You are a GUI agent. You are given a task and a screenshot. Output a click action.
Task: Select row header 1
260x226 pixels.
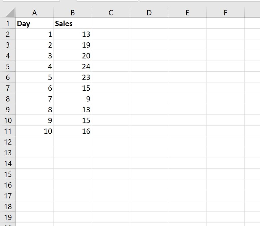pyautogui.click(x=8, y=23)
